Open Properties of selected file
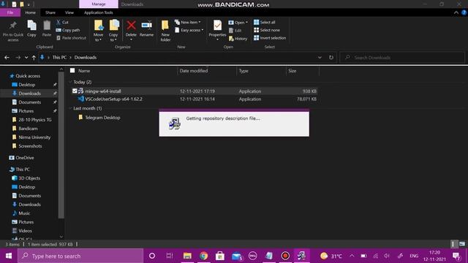468x263 pixels. (x=217, y=31)
